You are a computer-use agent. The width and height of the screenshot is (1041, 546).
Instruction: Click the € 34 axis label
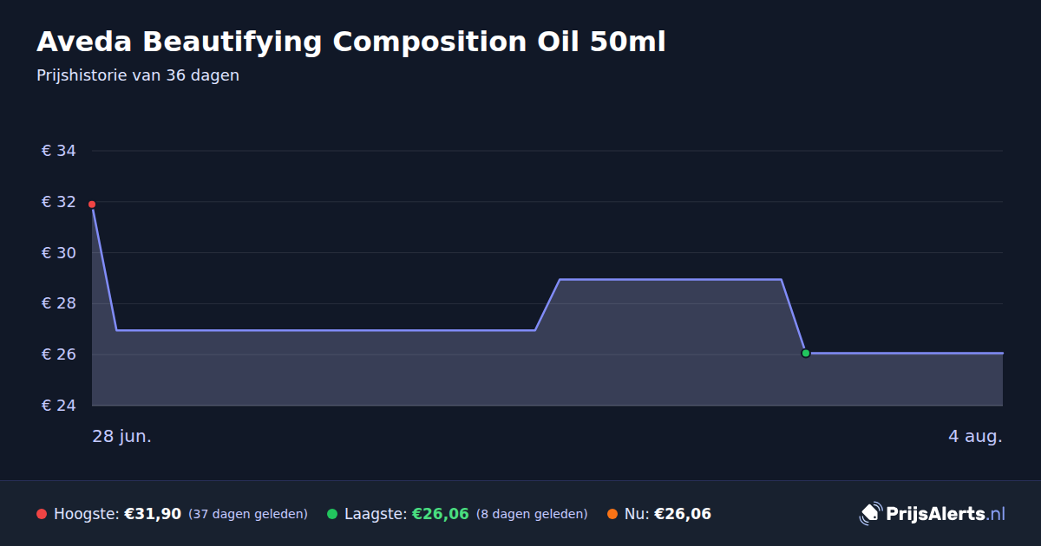point(59,151)
